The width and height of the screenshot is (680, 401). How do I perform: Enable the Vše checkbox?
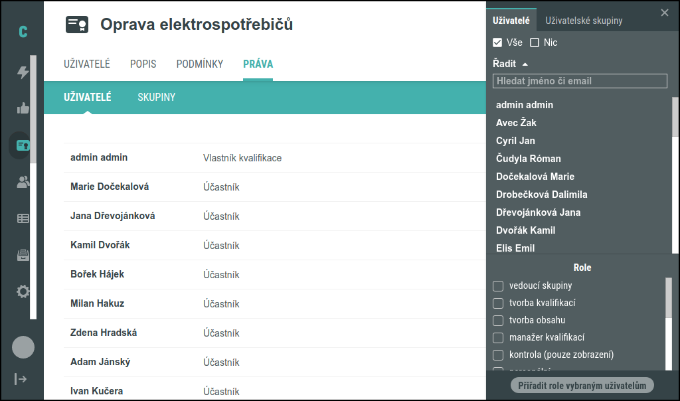[497, 42]
